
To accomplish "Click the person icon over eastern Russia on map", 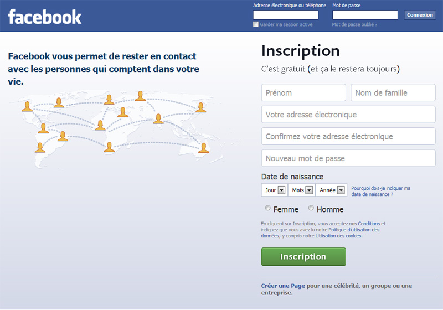I will tap(200, 107).
